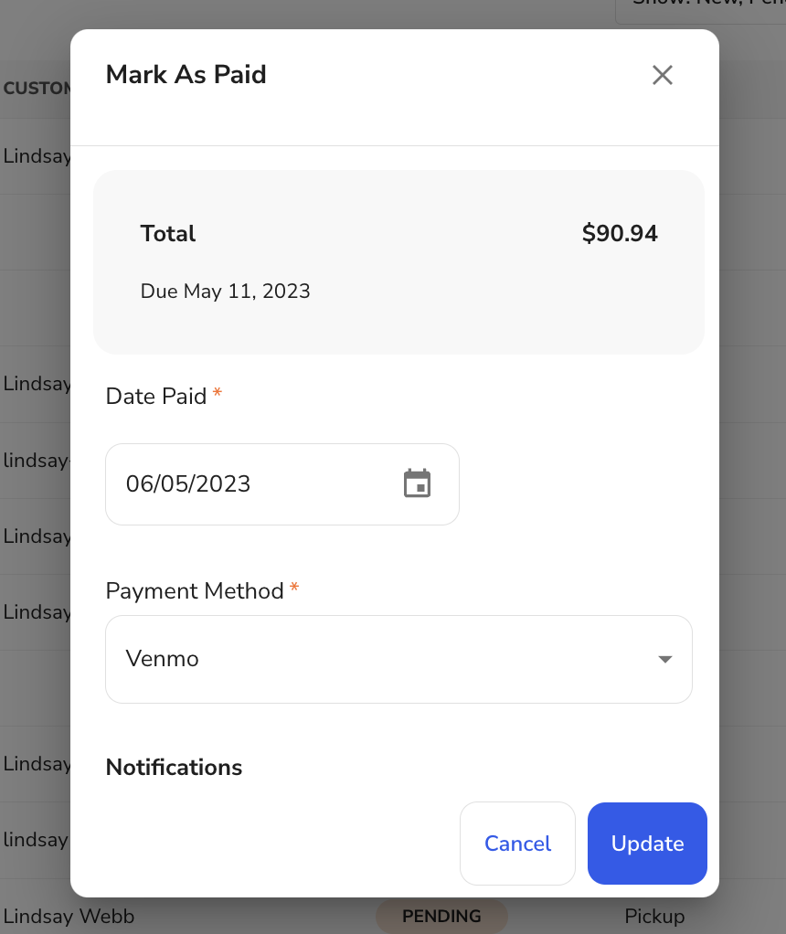Open the calendar picker for Date Paid

click(417, 483)
